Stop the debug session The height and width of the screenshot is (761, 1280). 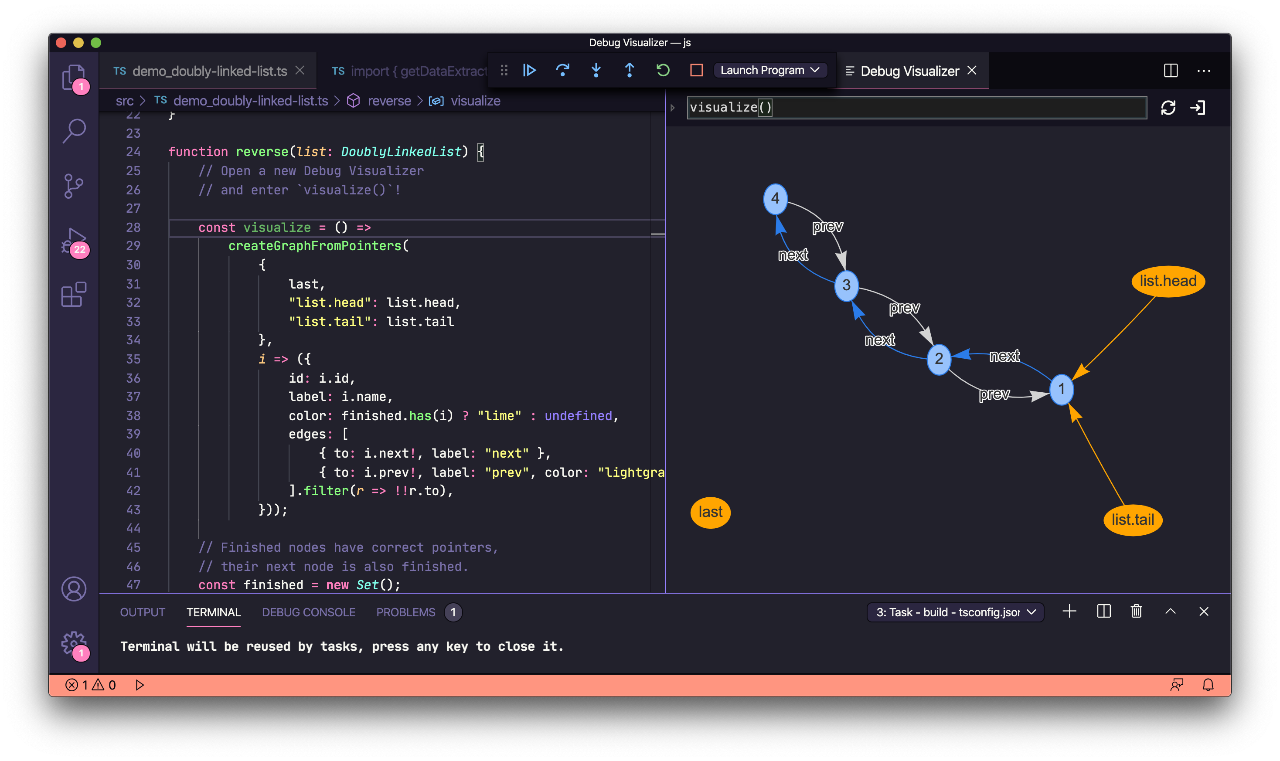696,70
